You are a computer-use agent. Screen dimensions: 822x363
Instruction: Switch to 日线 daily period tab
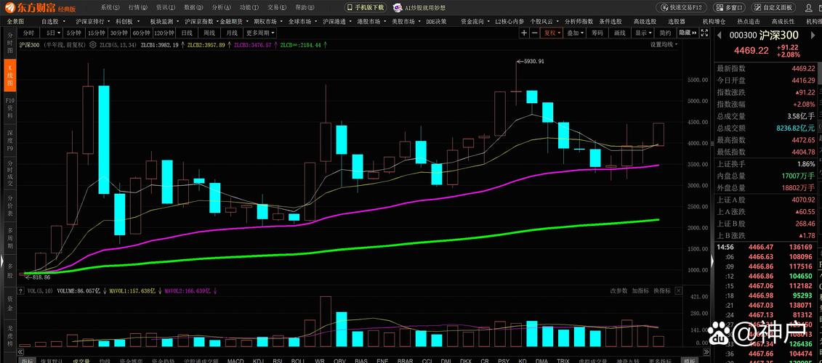click(187, 33)
